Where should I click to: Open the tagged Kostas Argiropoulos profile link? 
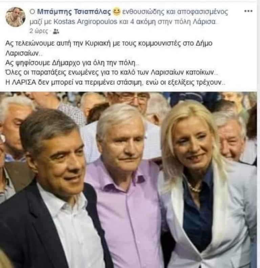click(x=85, y=22)
